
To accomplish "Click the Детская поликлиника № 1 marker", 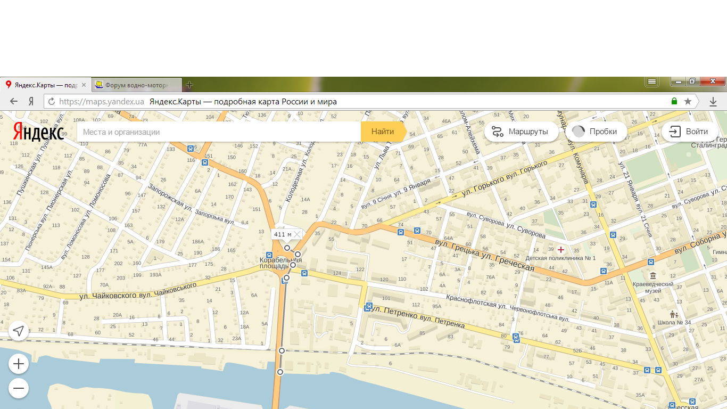I will click(x=560, y=249).
